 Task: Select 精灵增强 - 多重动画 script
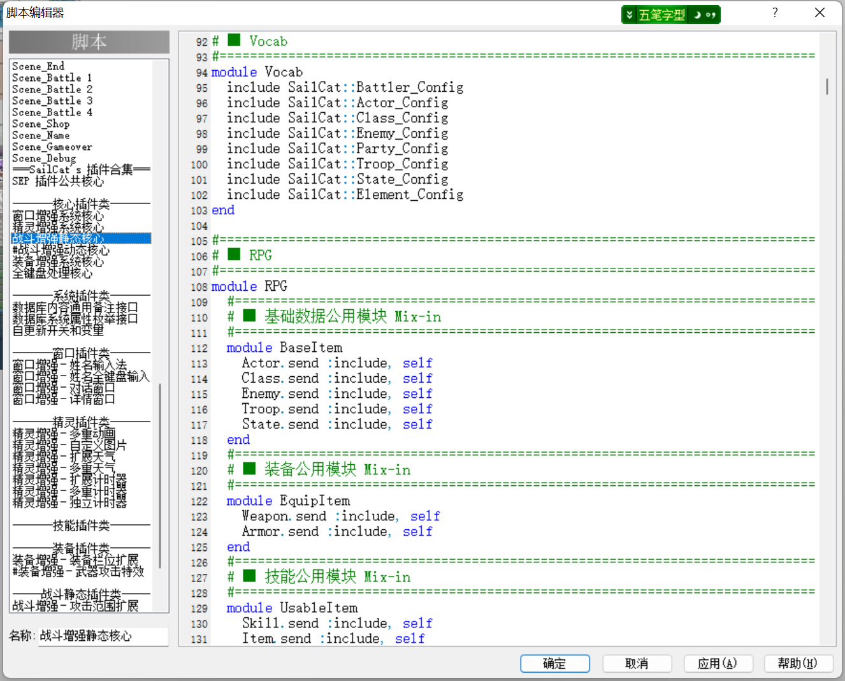point(64,434)
